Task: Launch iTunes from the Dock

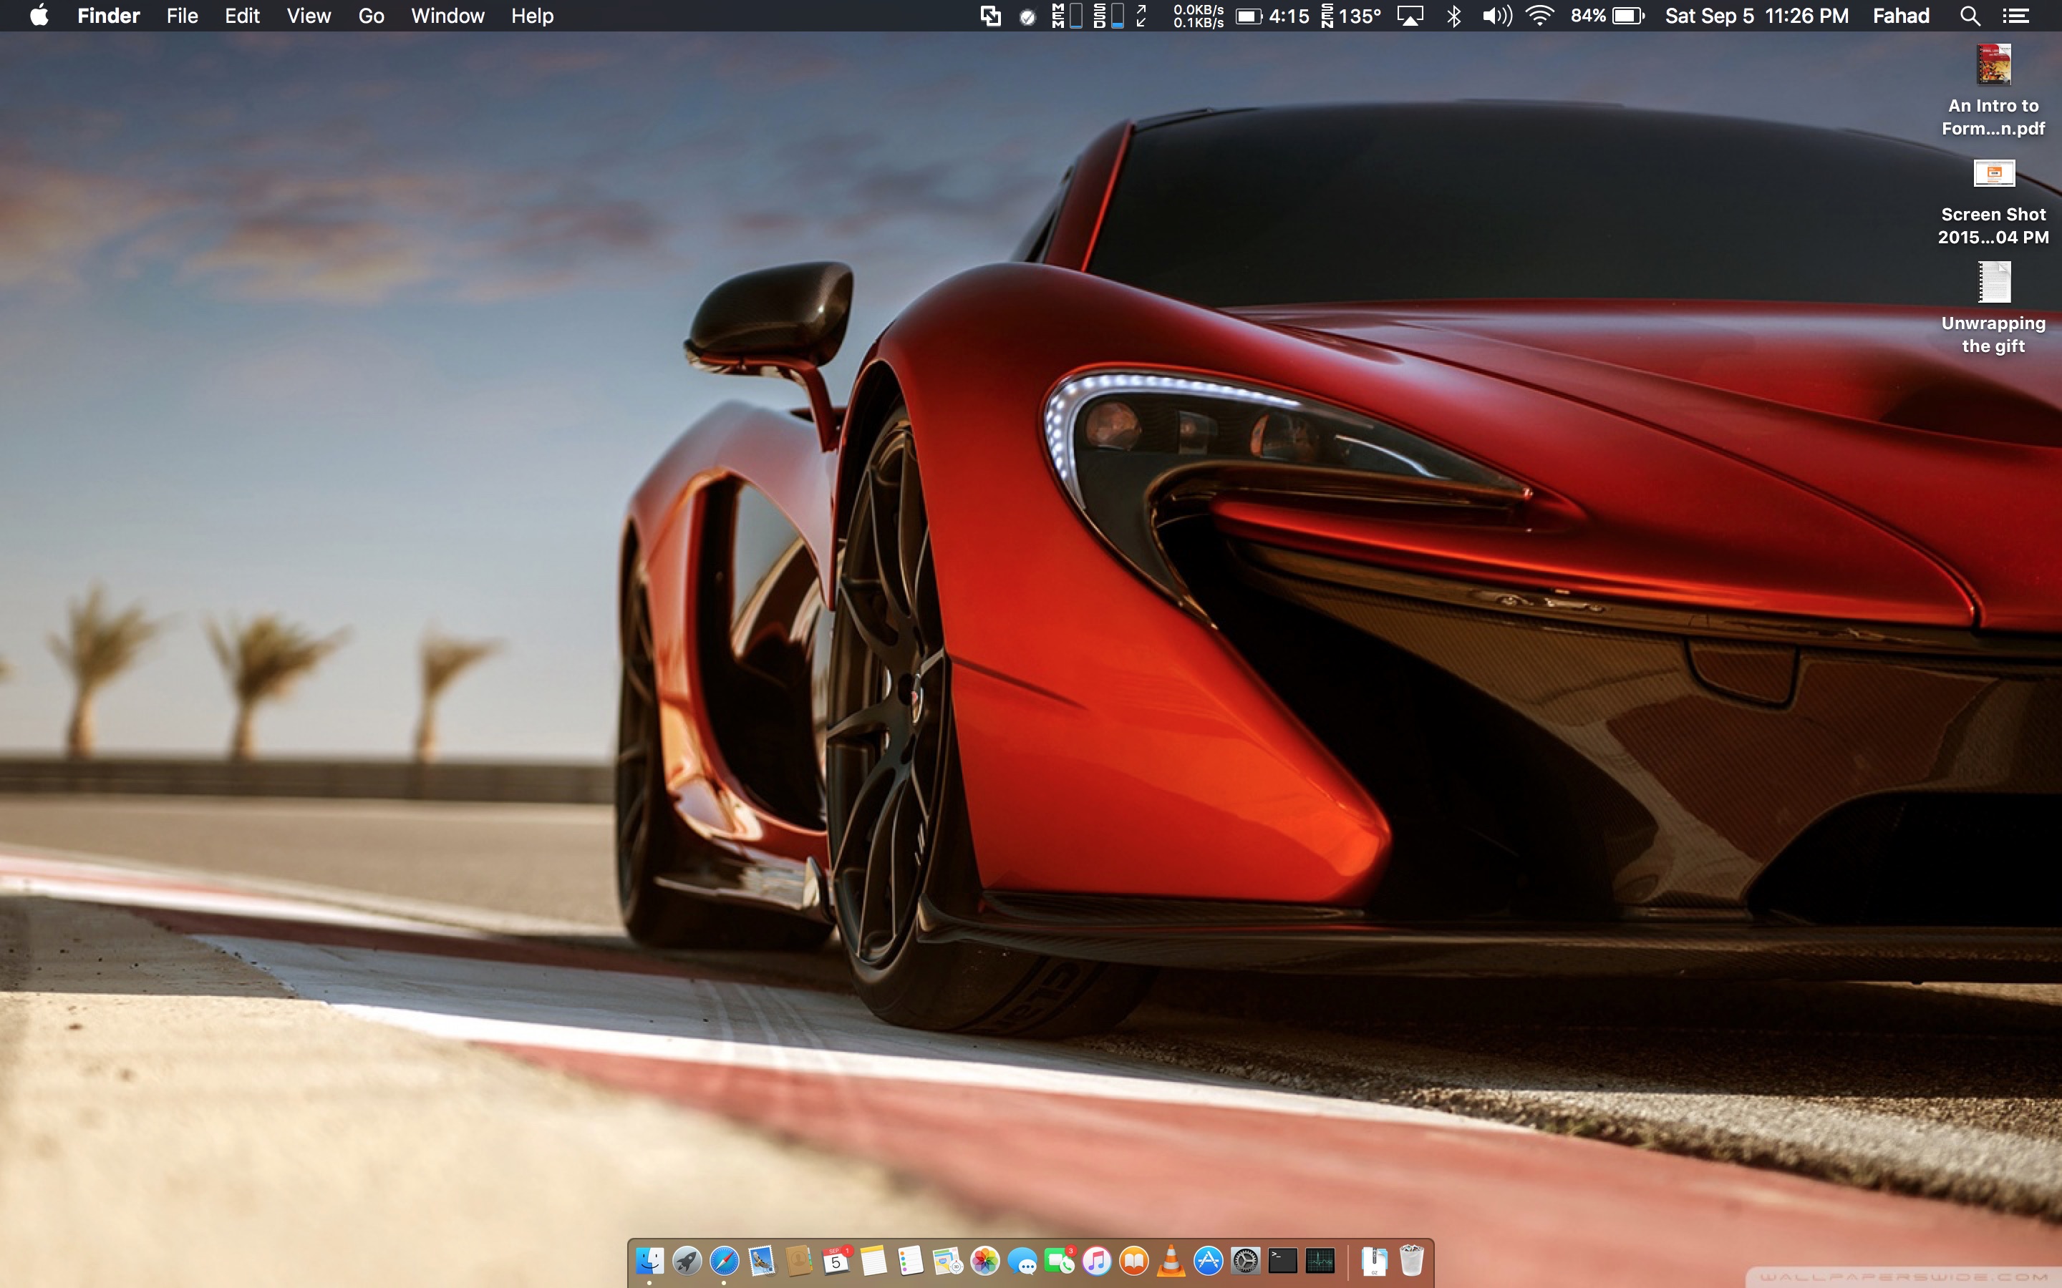Action: coord(1097,1260)
